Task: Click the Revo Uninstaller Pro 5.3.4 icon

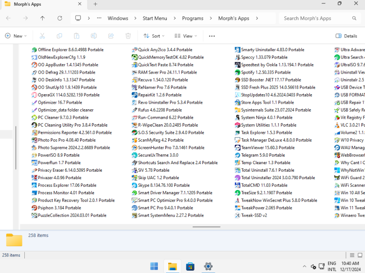Action: [x=134, y=102]
